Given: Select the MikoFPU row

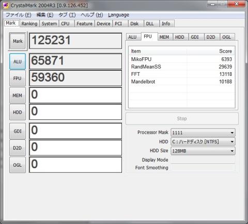Looking at the screenshot, I should (x=182, y=59).
